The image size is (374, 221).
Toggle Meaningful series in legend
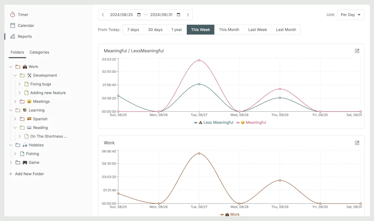coord(251,123)
